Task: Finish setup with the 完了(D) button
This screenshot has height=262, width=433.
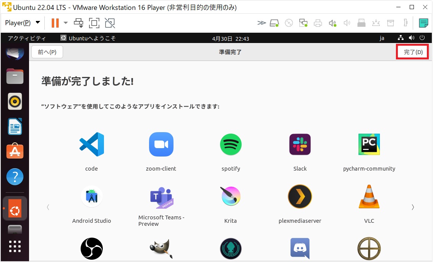Action: [413, 52]
